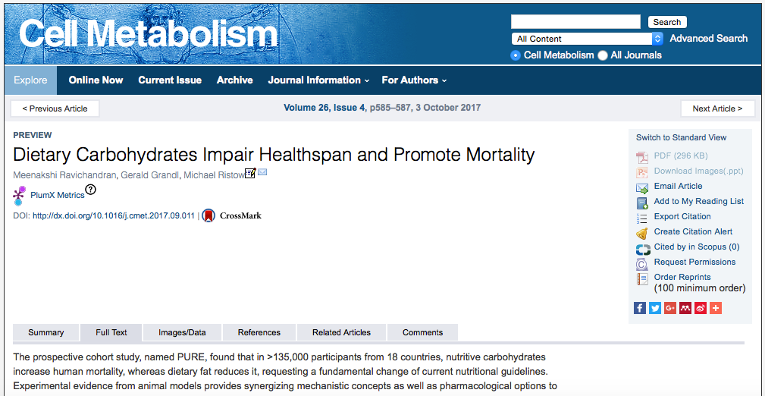Share the article on Twitter
765x396 pixels.
point(655,308)
